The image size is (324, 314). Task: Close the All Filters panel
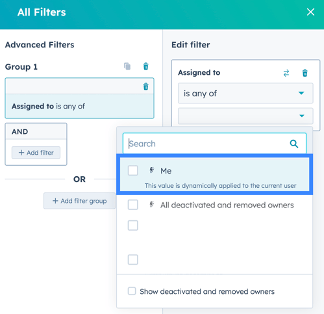pos(310,12)
